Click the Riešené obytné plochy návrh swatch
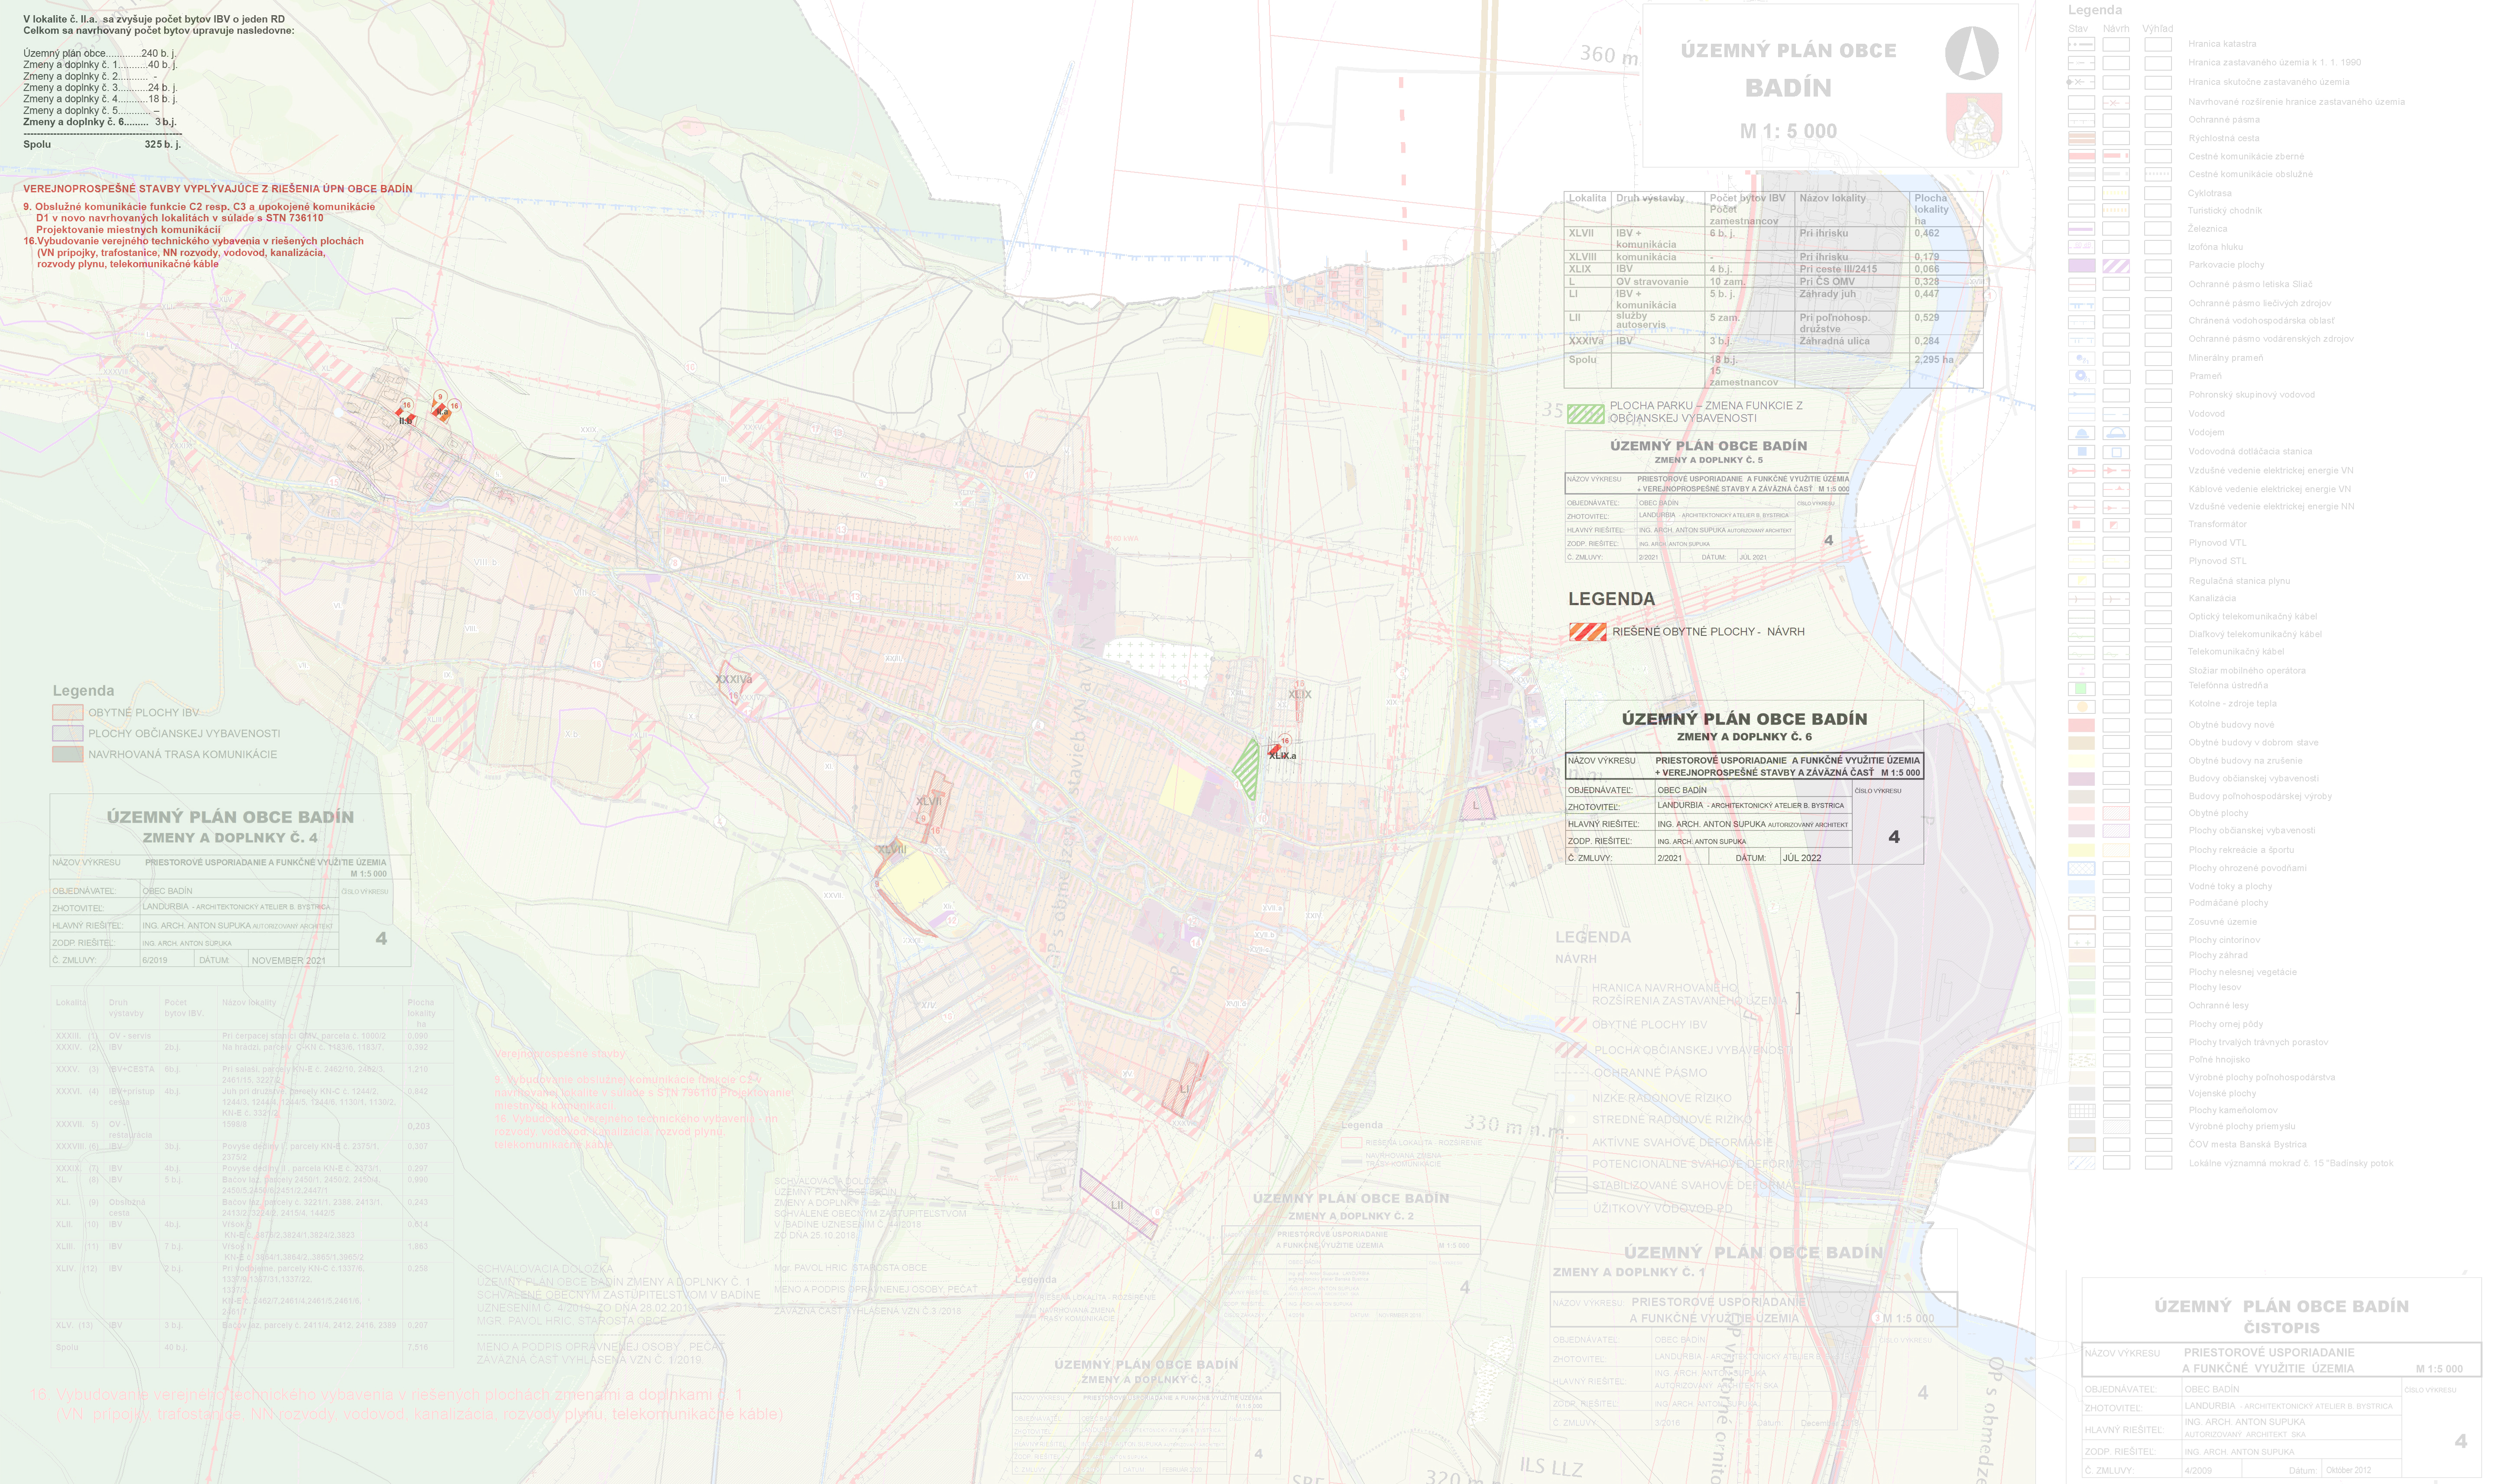The height and width of the screenshot is (1484, 2496). [x=1587, y=632]
